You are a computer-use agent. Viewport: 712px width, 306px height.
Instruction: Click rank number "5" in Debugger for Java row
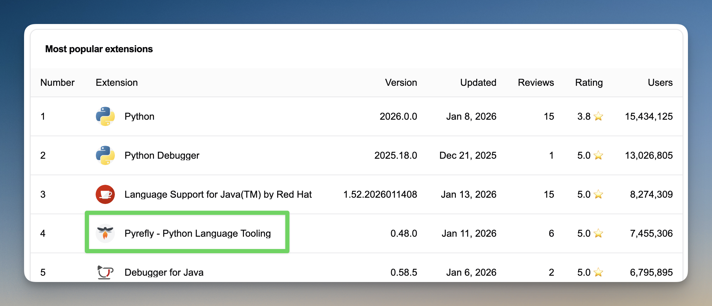[x=43, y=272]
